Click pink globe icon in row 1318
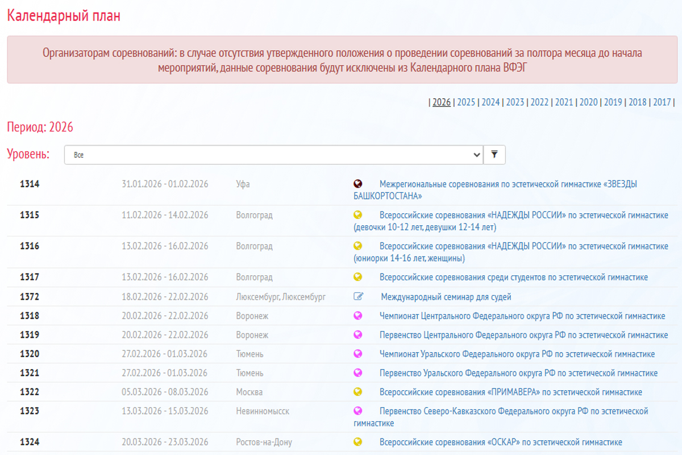Image resolution: width=682 pixels, height=455 pixels. click(357, 316)
